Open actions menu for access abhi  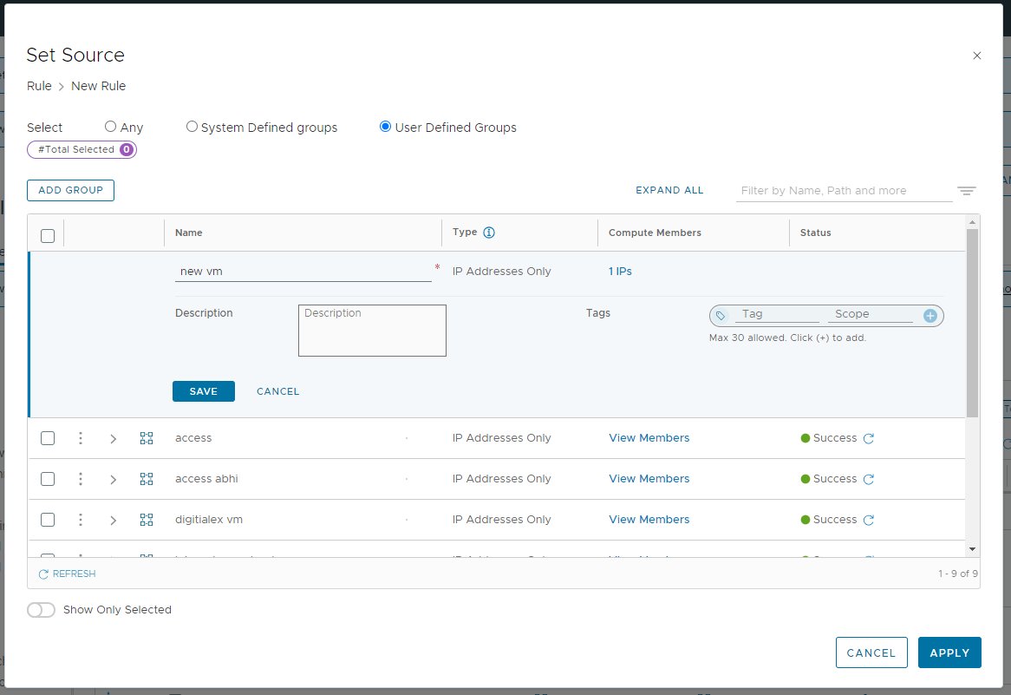(x=81, y=479)
